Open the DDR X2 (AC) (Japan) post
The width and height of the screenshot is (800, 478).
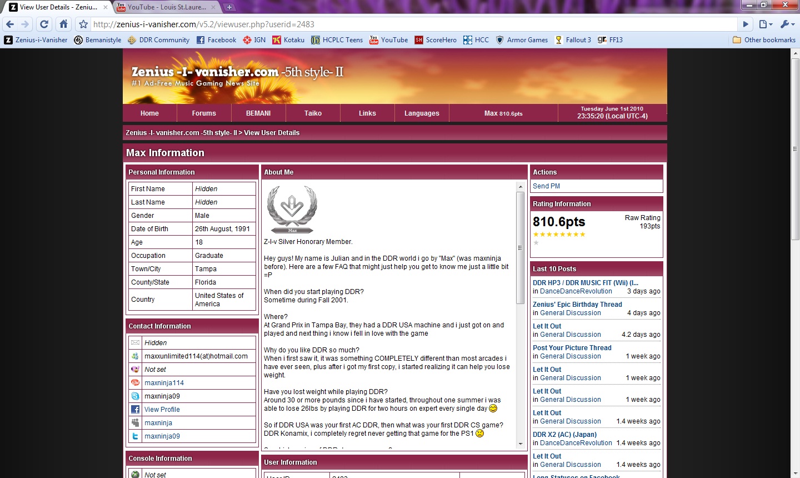coord(564,435)
